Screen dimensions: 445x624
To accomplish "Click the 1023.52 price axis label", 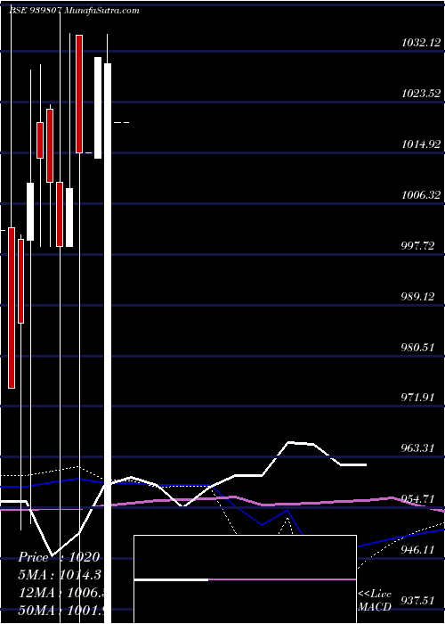I will (x=421, y=94).
